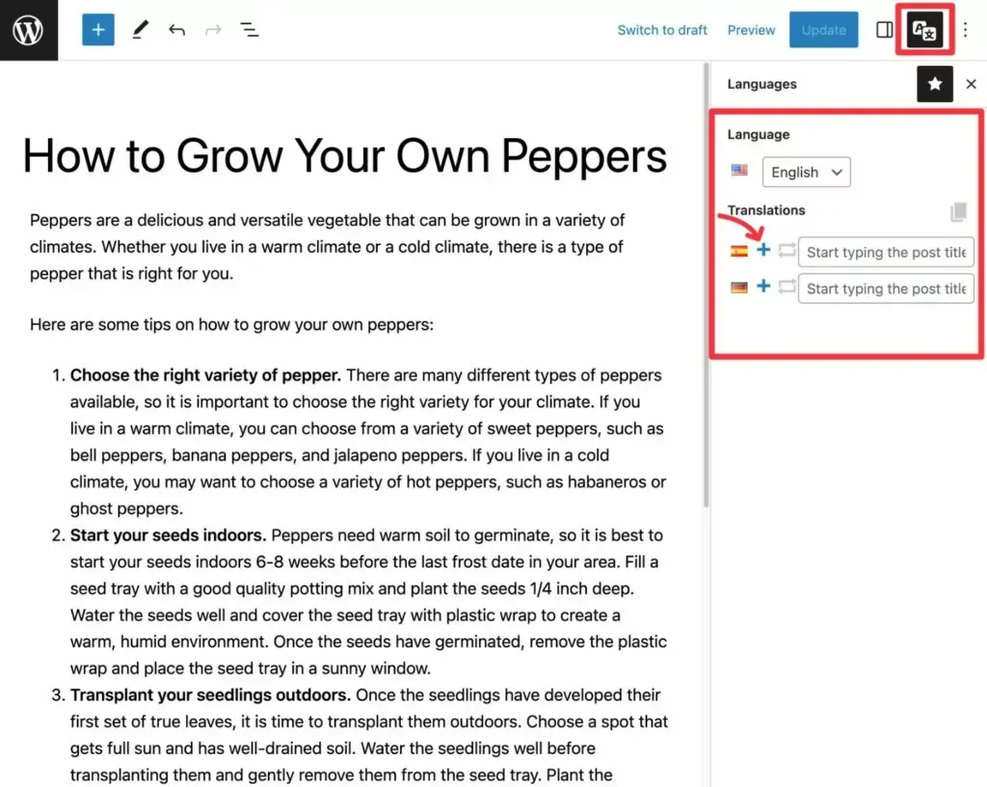Click the Spanish post title input field
This screenshot has width=987, height=787.
click(x=886, y=252)
